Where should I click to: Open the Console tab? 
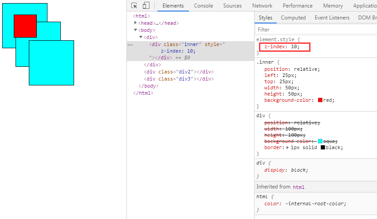pyautogui.click(x=204, y=6)
